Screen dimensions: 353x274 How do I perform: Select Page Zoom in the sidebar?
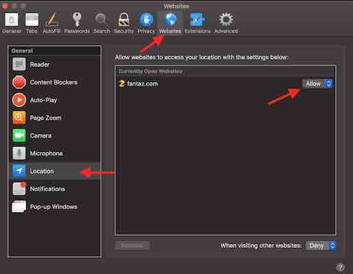pyautogui.click(x=55, y=118)
